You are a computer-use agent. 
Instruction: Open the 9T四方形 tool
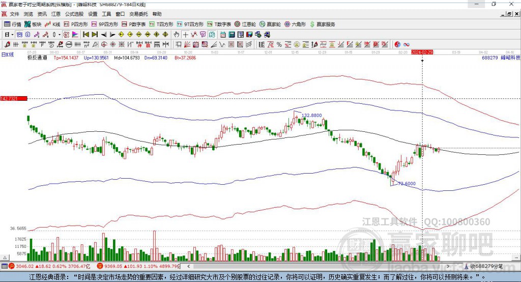click(x=190, y=24)
